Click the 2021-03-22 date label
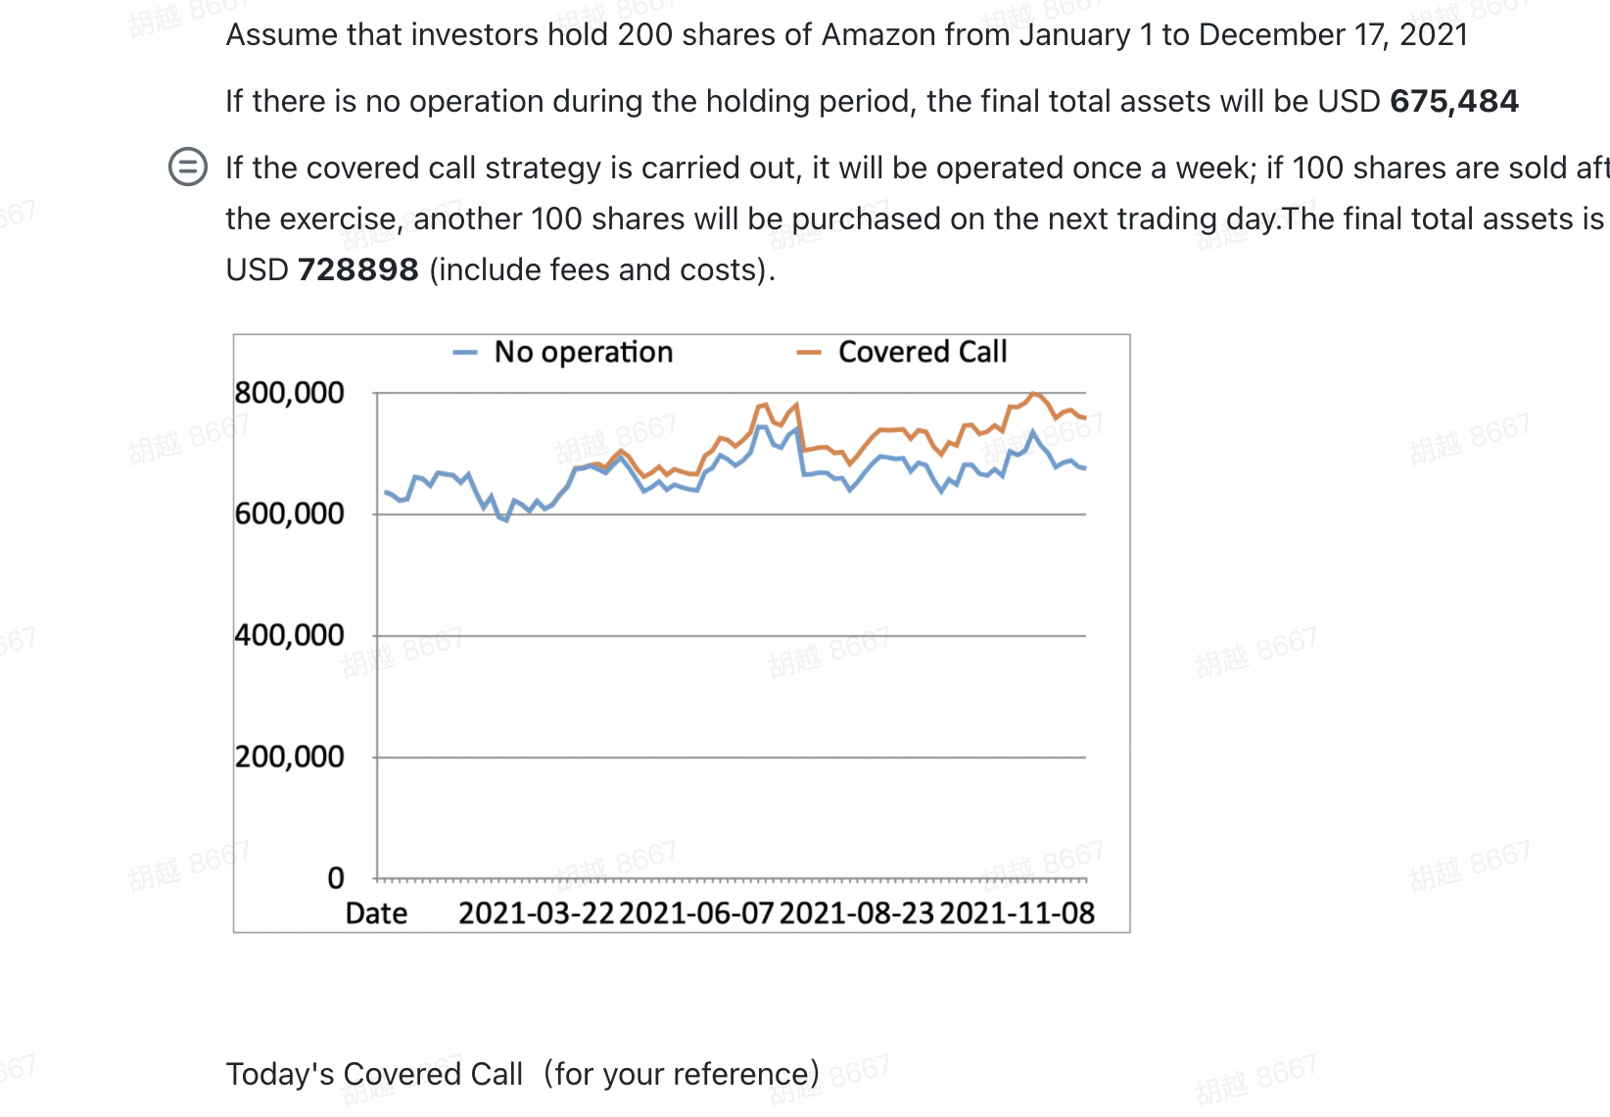 tap(536, 913)
